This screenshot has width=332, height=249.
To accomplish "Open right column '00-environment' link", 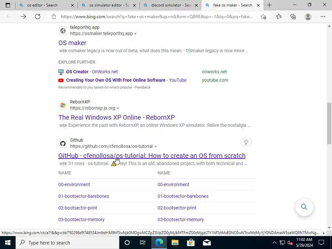I will point(173,184).
